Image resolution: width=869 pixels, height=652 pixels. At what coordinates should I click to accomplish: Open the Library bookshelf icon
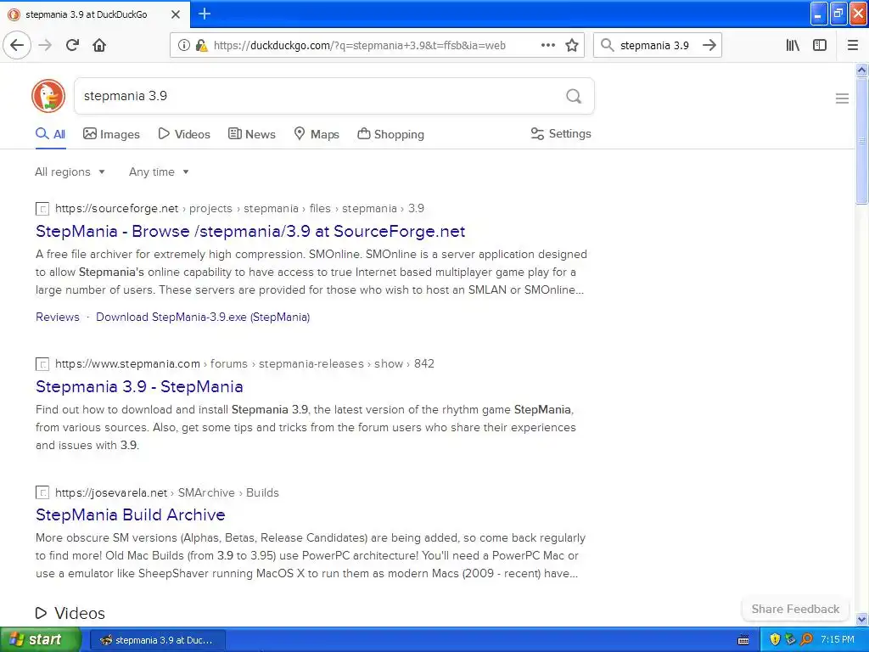(793, 45)
